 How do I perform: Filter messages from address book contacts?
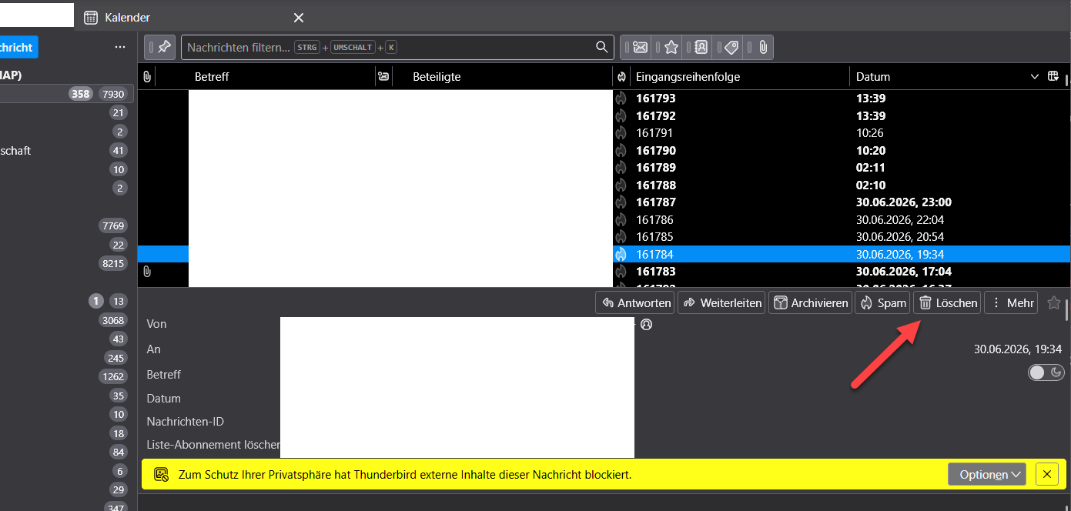[697, 47]
